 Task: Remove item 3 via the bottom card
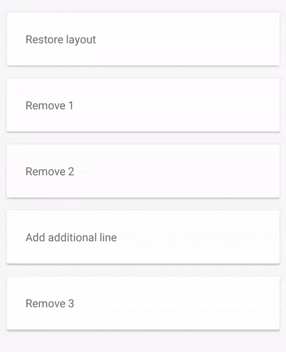pyautogui.click(x=143, y=303)
